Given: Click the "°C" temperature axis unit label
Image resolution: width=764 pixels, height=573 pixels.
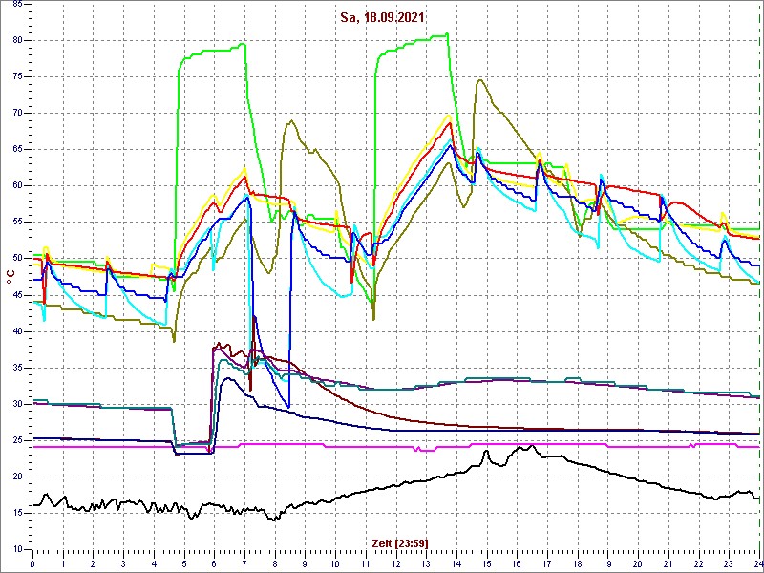Looking at the screenshot, I should tap(10, 277).
